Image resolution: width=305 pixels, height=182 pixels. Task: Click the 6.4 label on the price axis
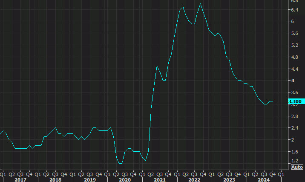(x=294, y=10)
